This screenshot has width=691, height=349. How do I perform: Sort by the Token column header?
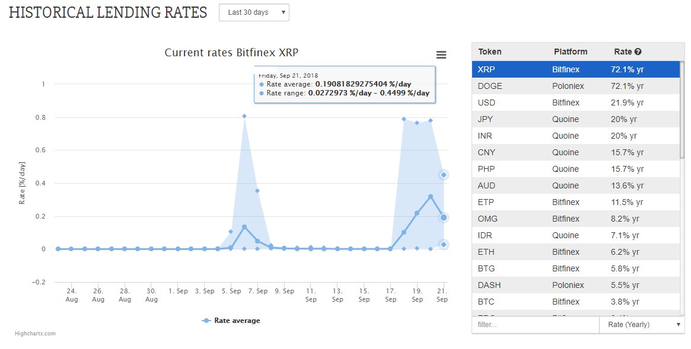tap(489, 52)
